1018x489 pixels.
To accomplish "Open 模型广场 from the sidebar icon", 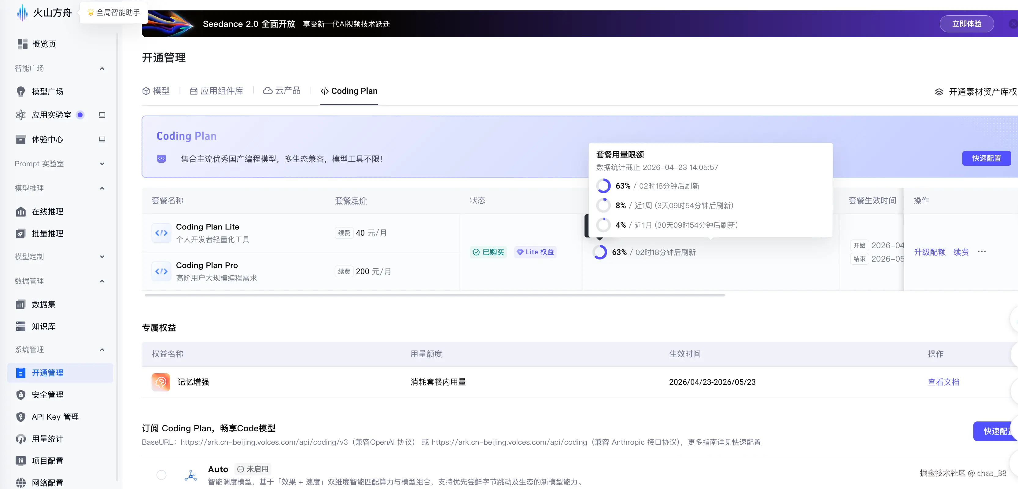I will tap(20, 92).
